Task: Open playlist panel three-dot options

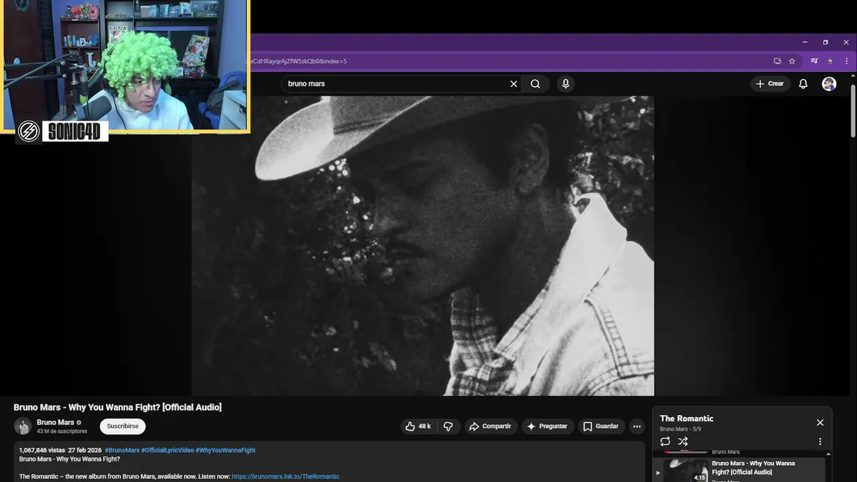Action: (820, 442)
